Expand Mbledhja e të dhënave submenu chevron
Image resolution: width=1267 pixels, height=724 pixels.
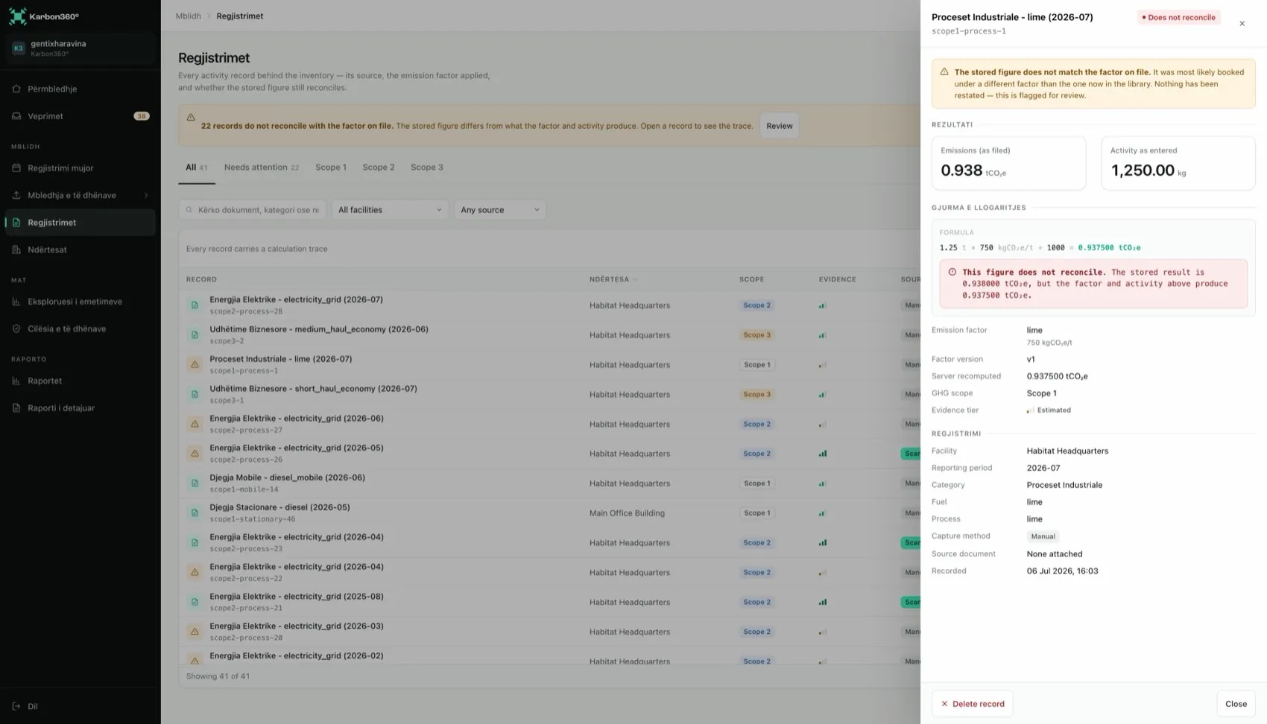(146, 195)
